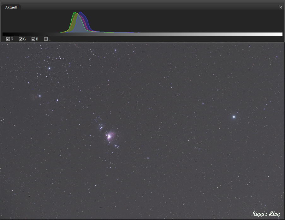Click the star group just below the Orion Nebula
This screenshot has width=285, height=220.
[x=116, y=146]
